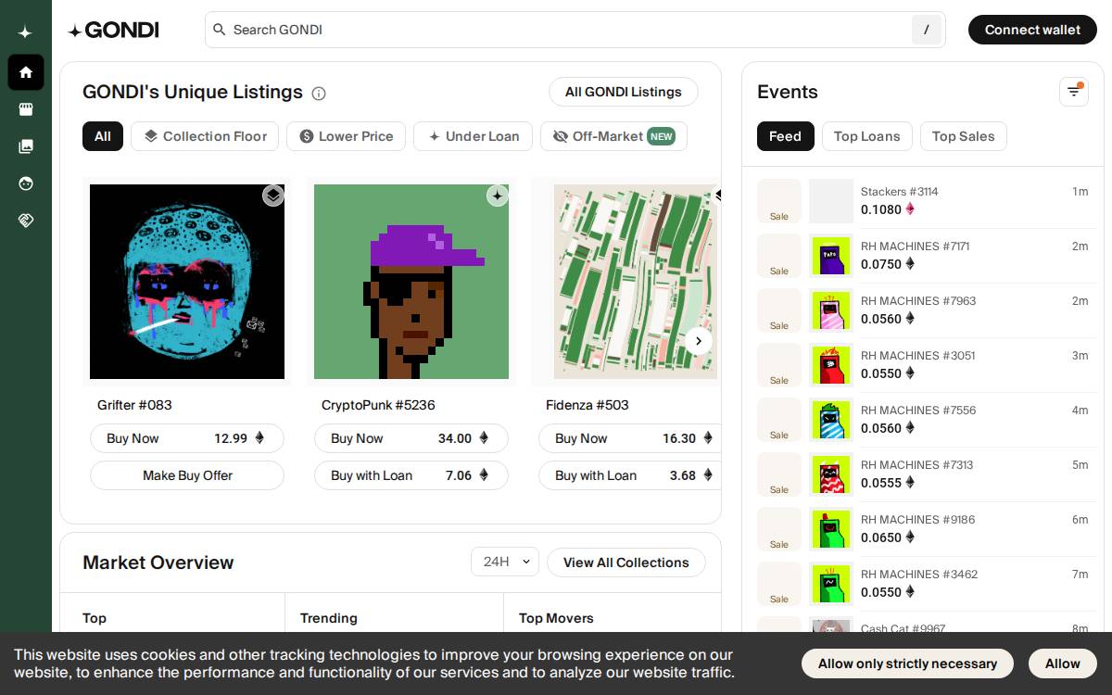The height and width of the screenshot is (695, 1112).
Task: Select the All listings filter
Action: pos(103,136)
